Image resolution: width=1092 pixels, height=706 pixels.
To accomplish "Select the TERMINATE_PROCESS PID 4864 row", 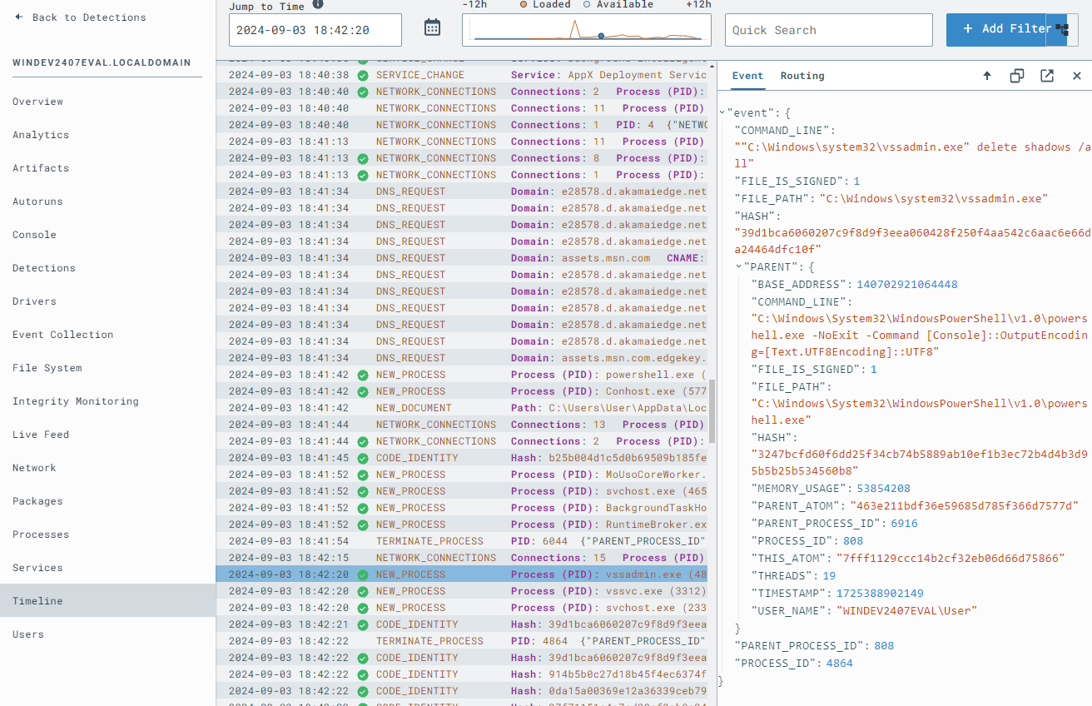I will pos(461,641).
